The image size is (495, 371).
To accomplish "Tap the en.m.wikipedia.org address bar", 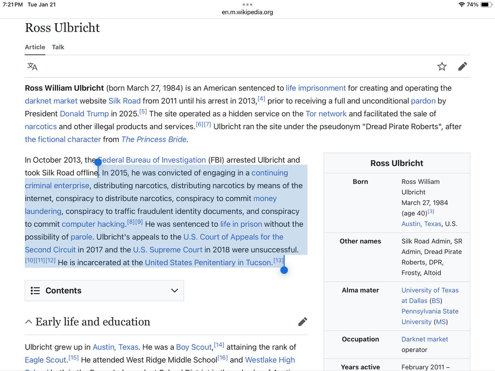I will tap(247, 12).
